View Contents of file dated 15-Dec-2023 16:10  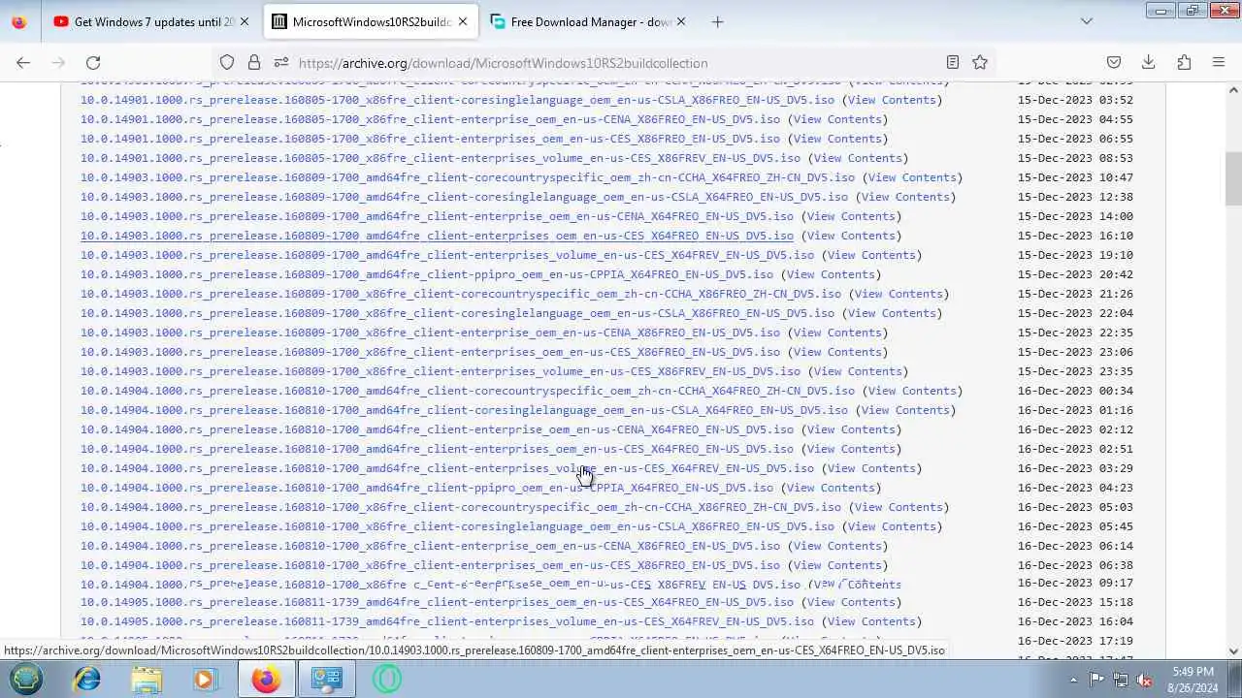[850, 236]
